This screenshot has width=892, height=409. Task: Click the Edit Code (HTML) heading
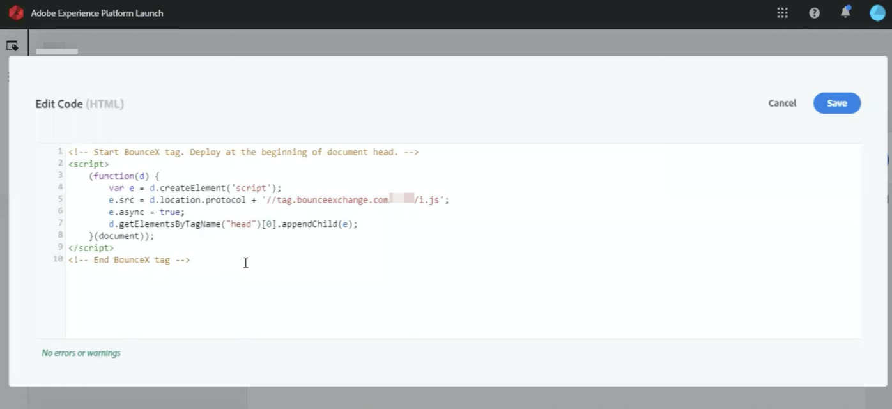point(79,104)
